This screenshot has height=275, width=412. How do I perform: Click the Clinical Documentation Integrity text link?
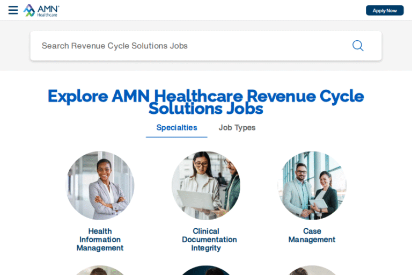point(209,240)
